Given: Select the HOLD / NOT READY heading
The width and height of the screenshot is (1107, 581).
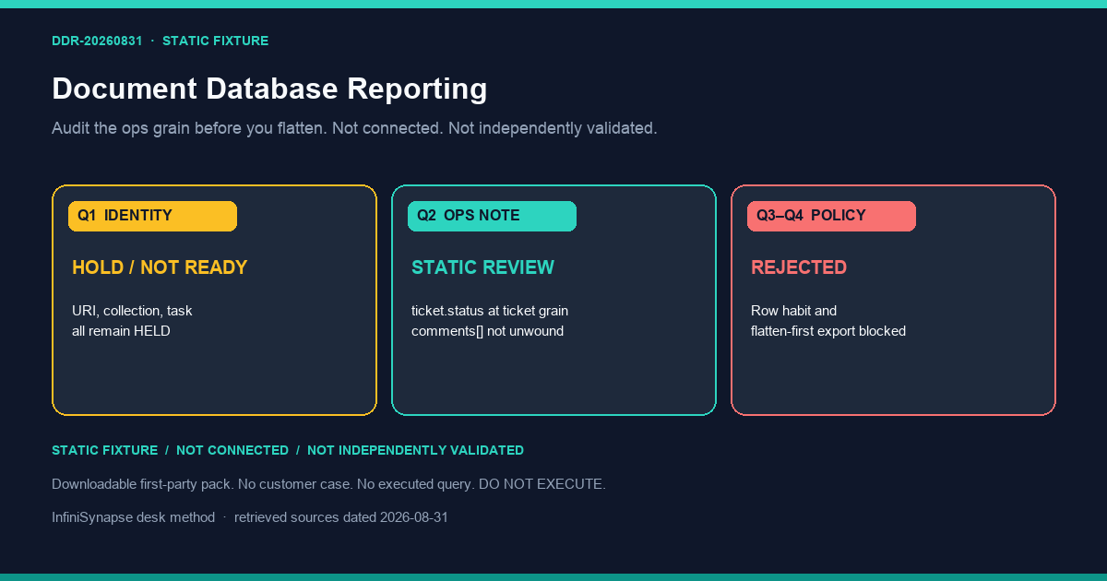Looking at the screenshot, I should [160, 267].
